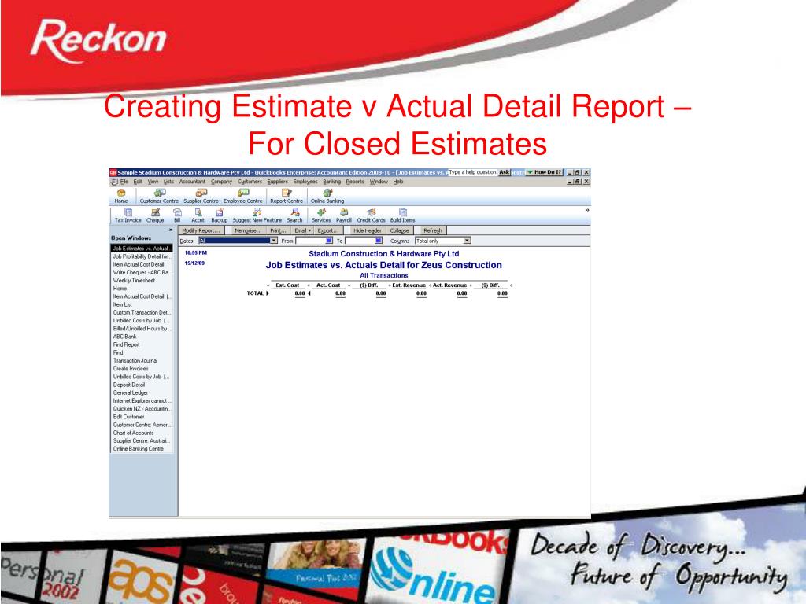
Task: Select Find Report in Open Windows list
Action: 142,344
